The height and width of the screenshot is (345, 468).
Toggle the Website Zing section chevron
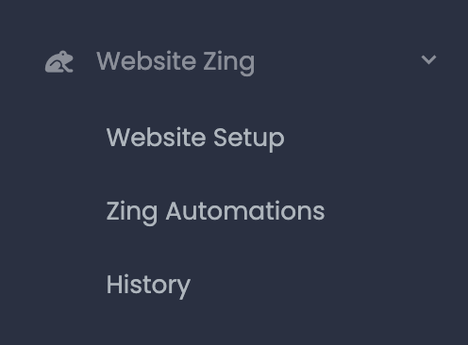click(428, 59)
